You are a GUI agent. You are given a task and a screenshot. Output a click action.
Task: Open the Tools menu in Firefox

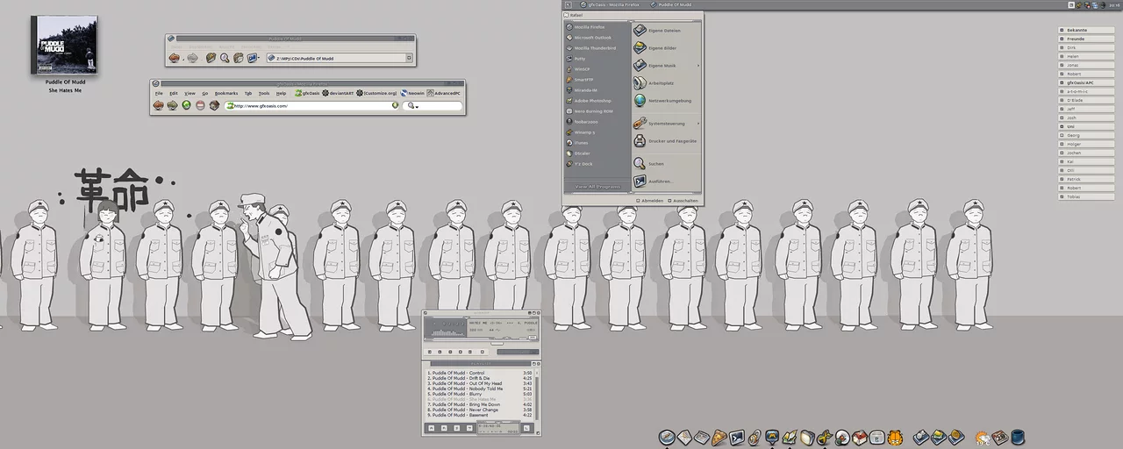coord(264,93)
